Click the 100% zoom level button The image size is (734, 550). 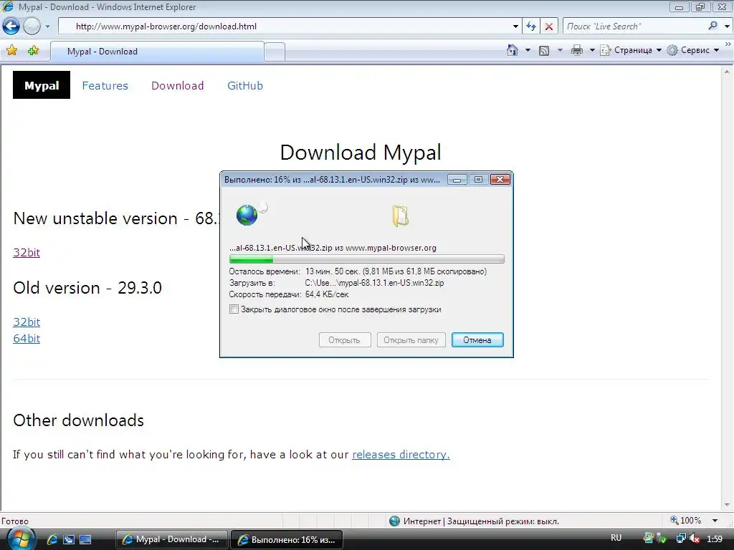tap(686, 521)
